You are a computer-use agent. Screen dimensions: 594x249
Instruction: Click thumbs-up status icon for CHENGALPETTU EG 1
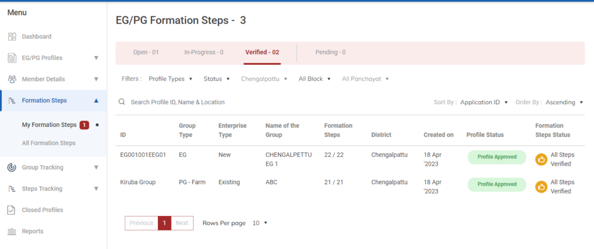pyautogui.click(x=541, y=159)
